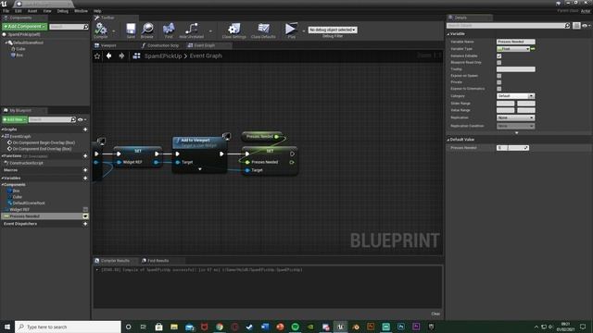The image size is (593, 333).
Task: Click the Save toolbar icon
Action: 131,30
